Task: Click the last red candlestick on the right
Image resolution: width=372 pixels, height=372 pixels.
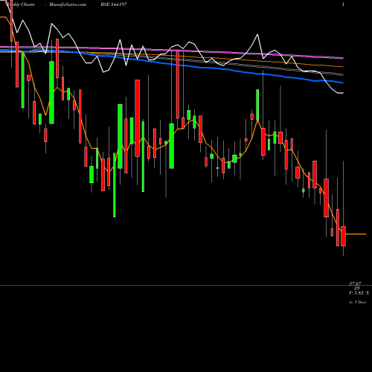Action: tap(344, 236)
